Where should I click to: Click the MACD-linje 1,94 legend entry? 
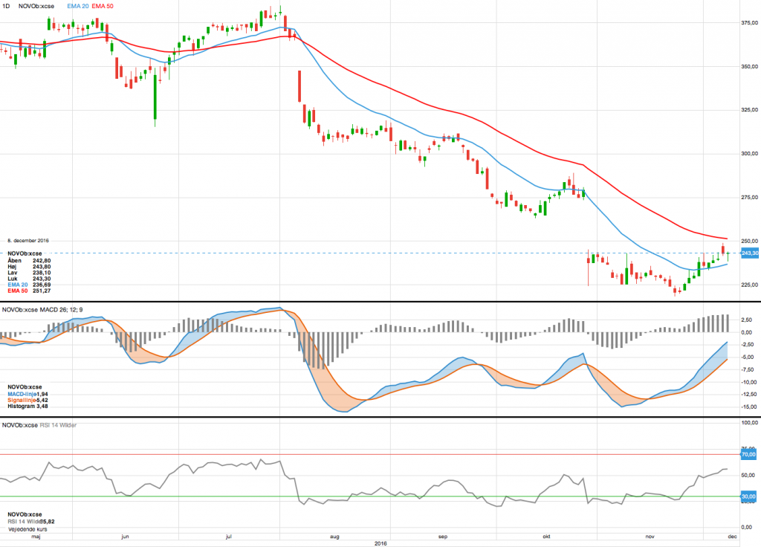27,394
